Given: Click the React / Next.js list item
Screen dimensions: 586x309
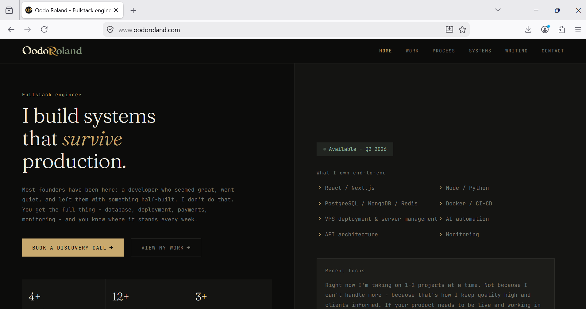Looking at the screenshot, I should pyautogui.click(x=347, y=188).
